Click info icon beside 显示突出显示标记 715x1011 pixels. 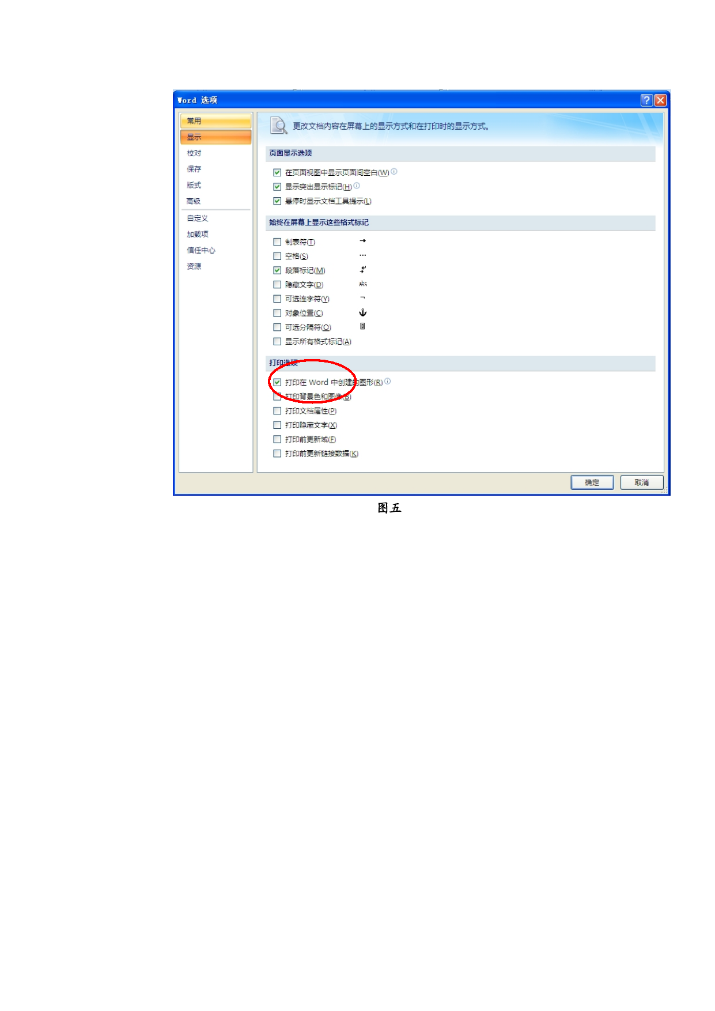[357, 186]
